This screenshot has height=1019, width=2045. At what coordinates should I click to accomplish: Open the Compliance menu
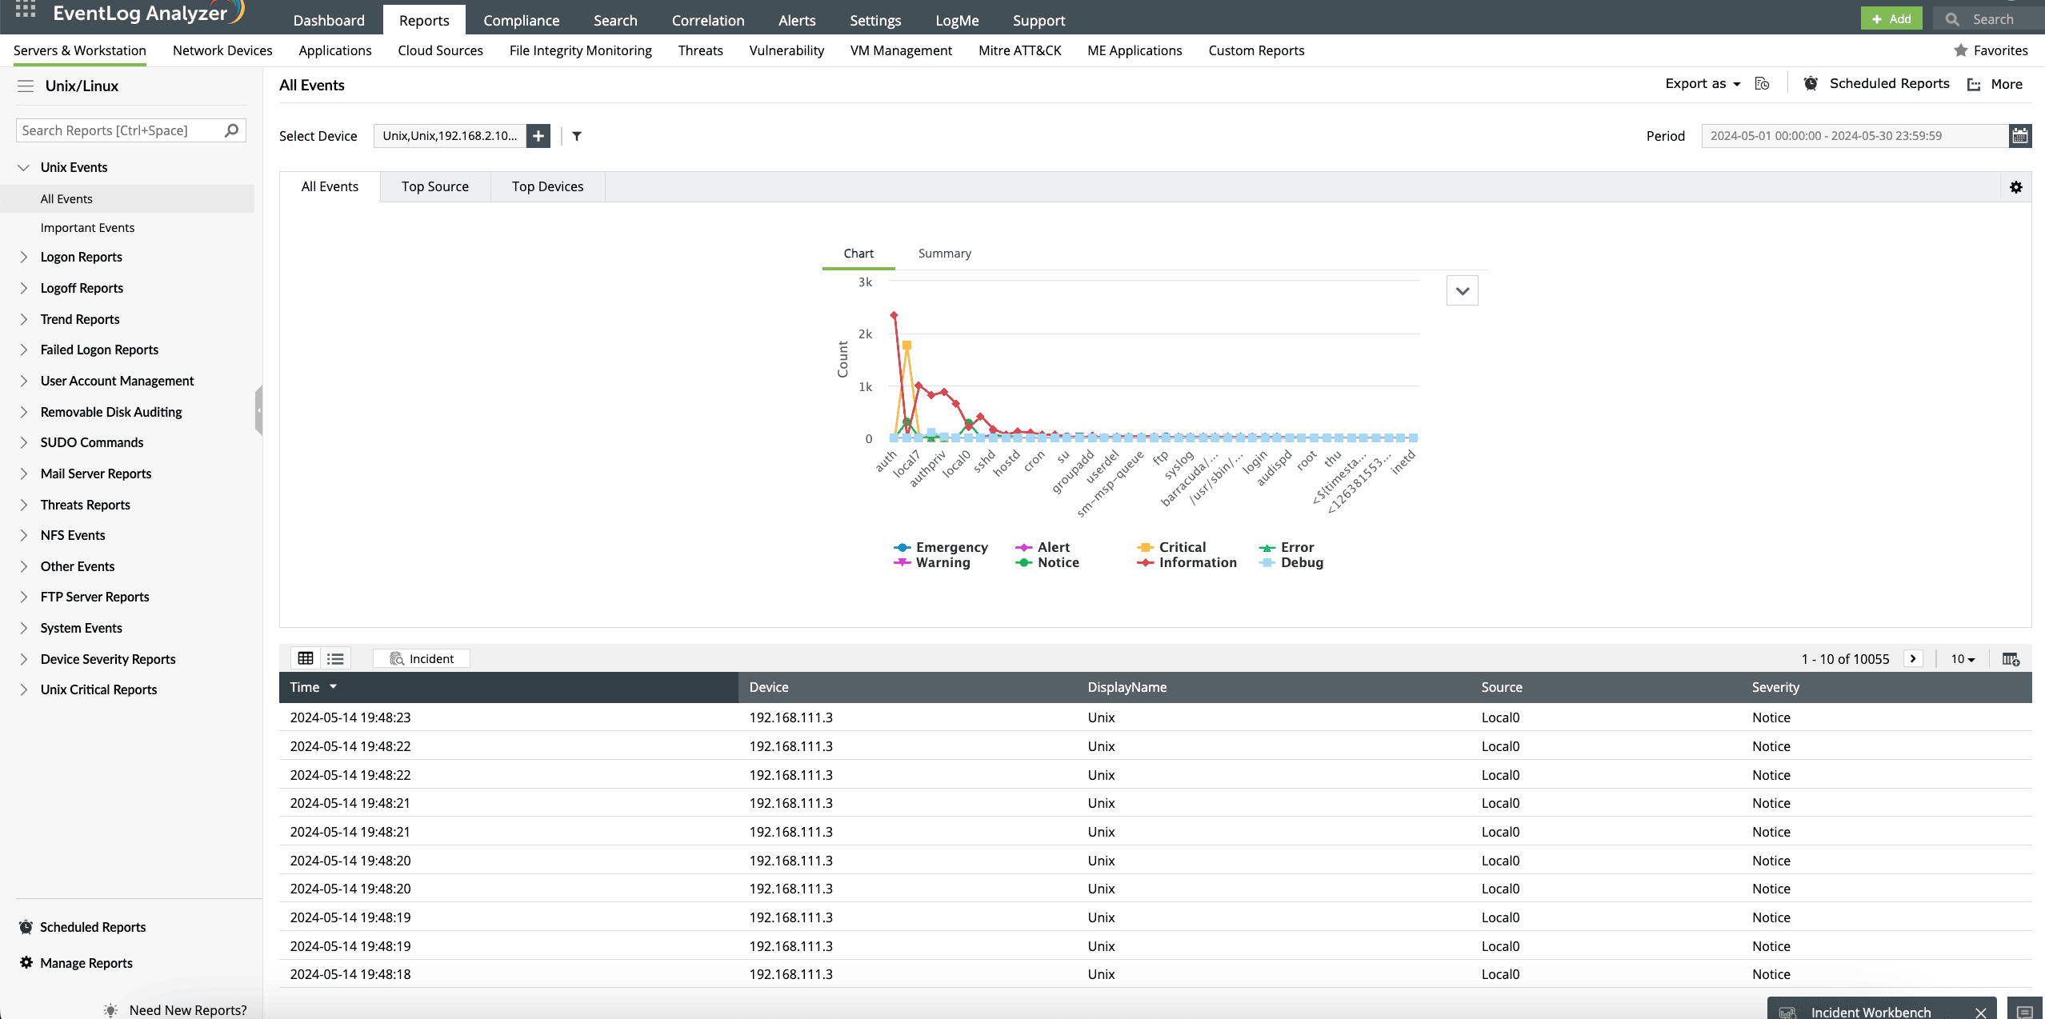pyautogui.click(x=521, y=19)
